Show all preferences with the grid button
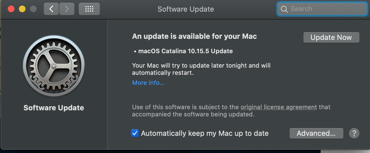 pyautogui.click(x=89, y=9)
